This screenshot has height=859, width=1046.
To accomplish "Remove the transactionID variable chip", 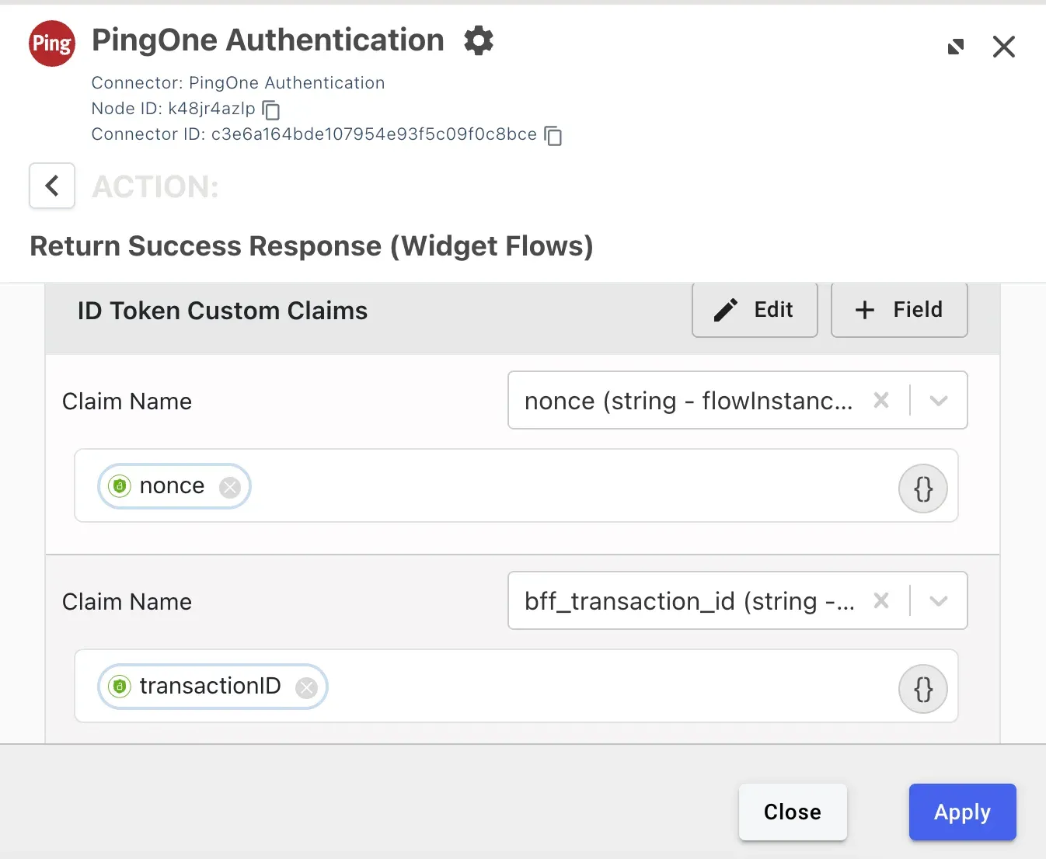I will point(307,687).
